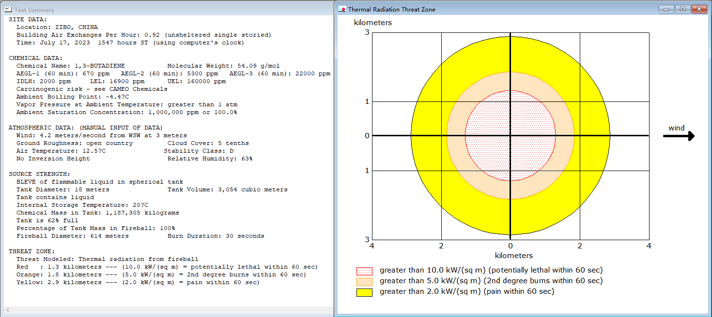The image size is (712, 317).
Task: Click the orange 5.0 kW legend swatch
Action: point(364,281)
